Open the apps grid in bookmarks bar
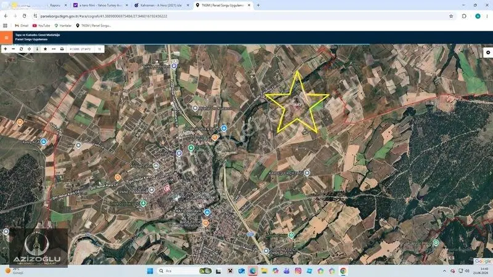The width and height of the screenshot is (493, 277). click(x=5, y=25)
